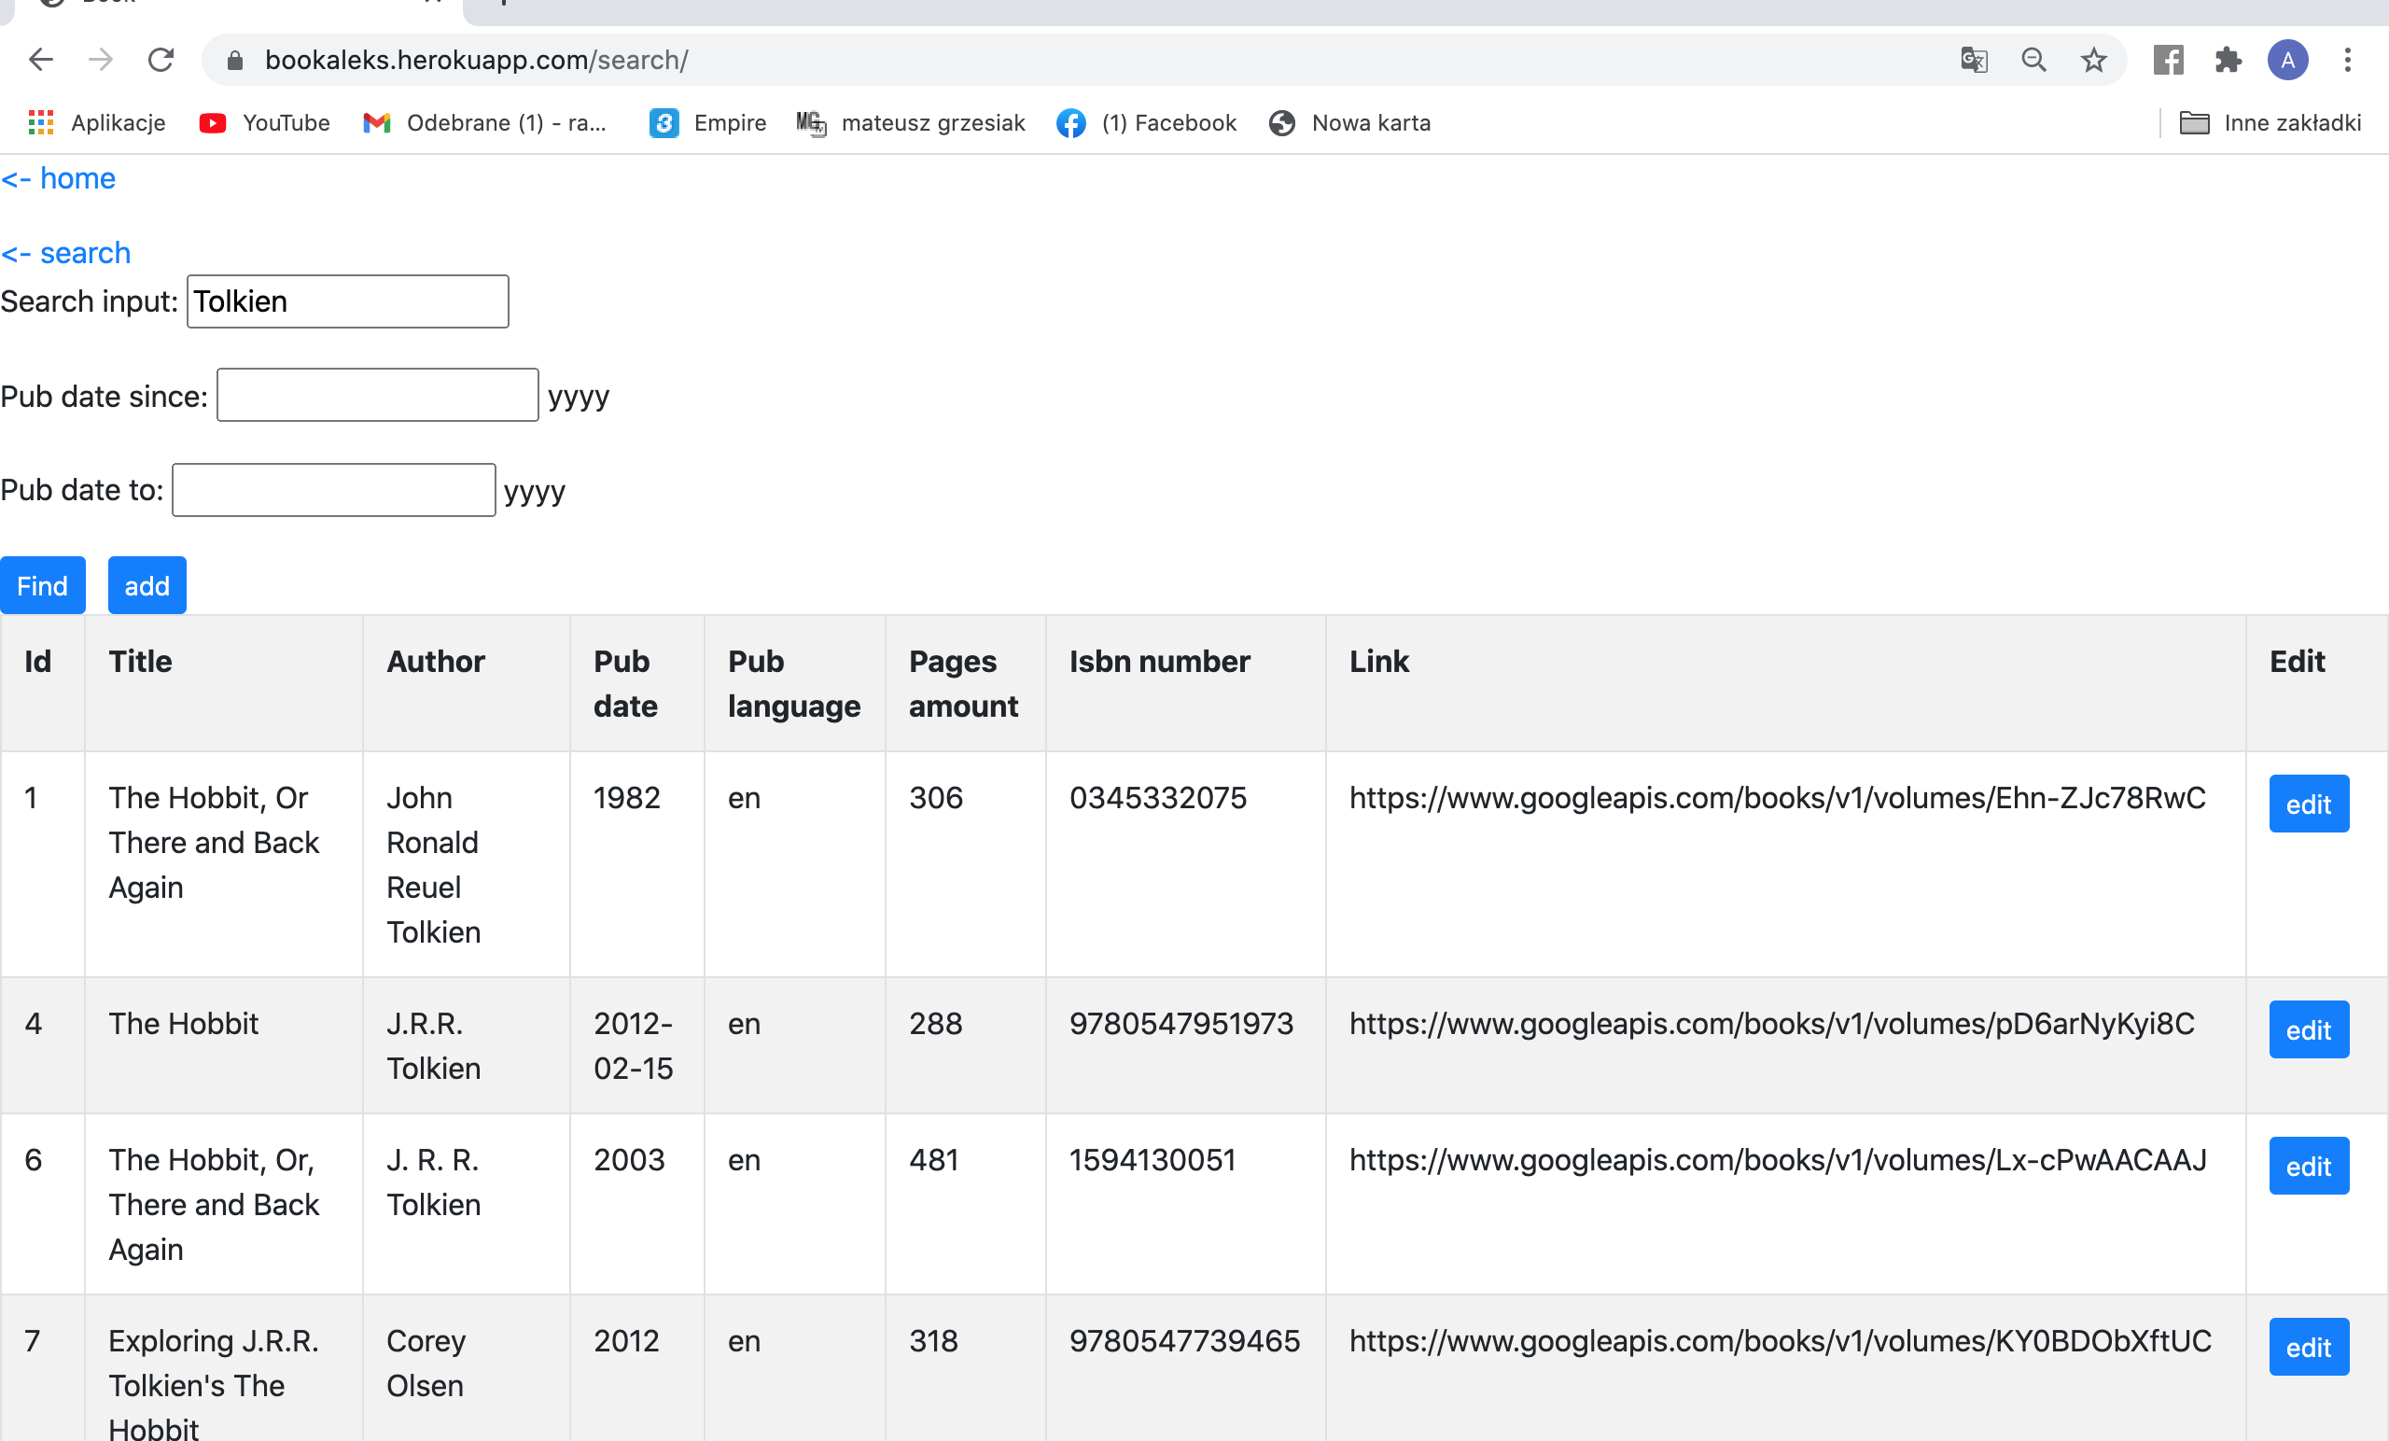Follow the '<- search' link
Screen dimensions: 2389x1441
click(x=66, y=253)
